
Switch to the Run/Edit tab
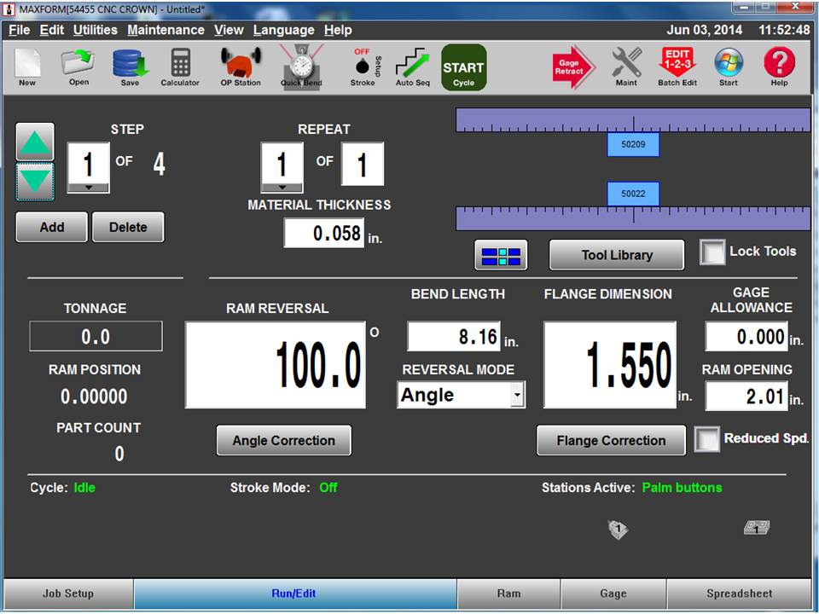[x=295, y=594]
